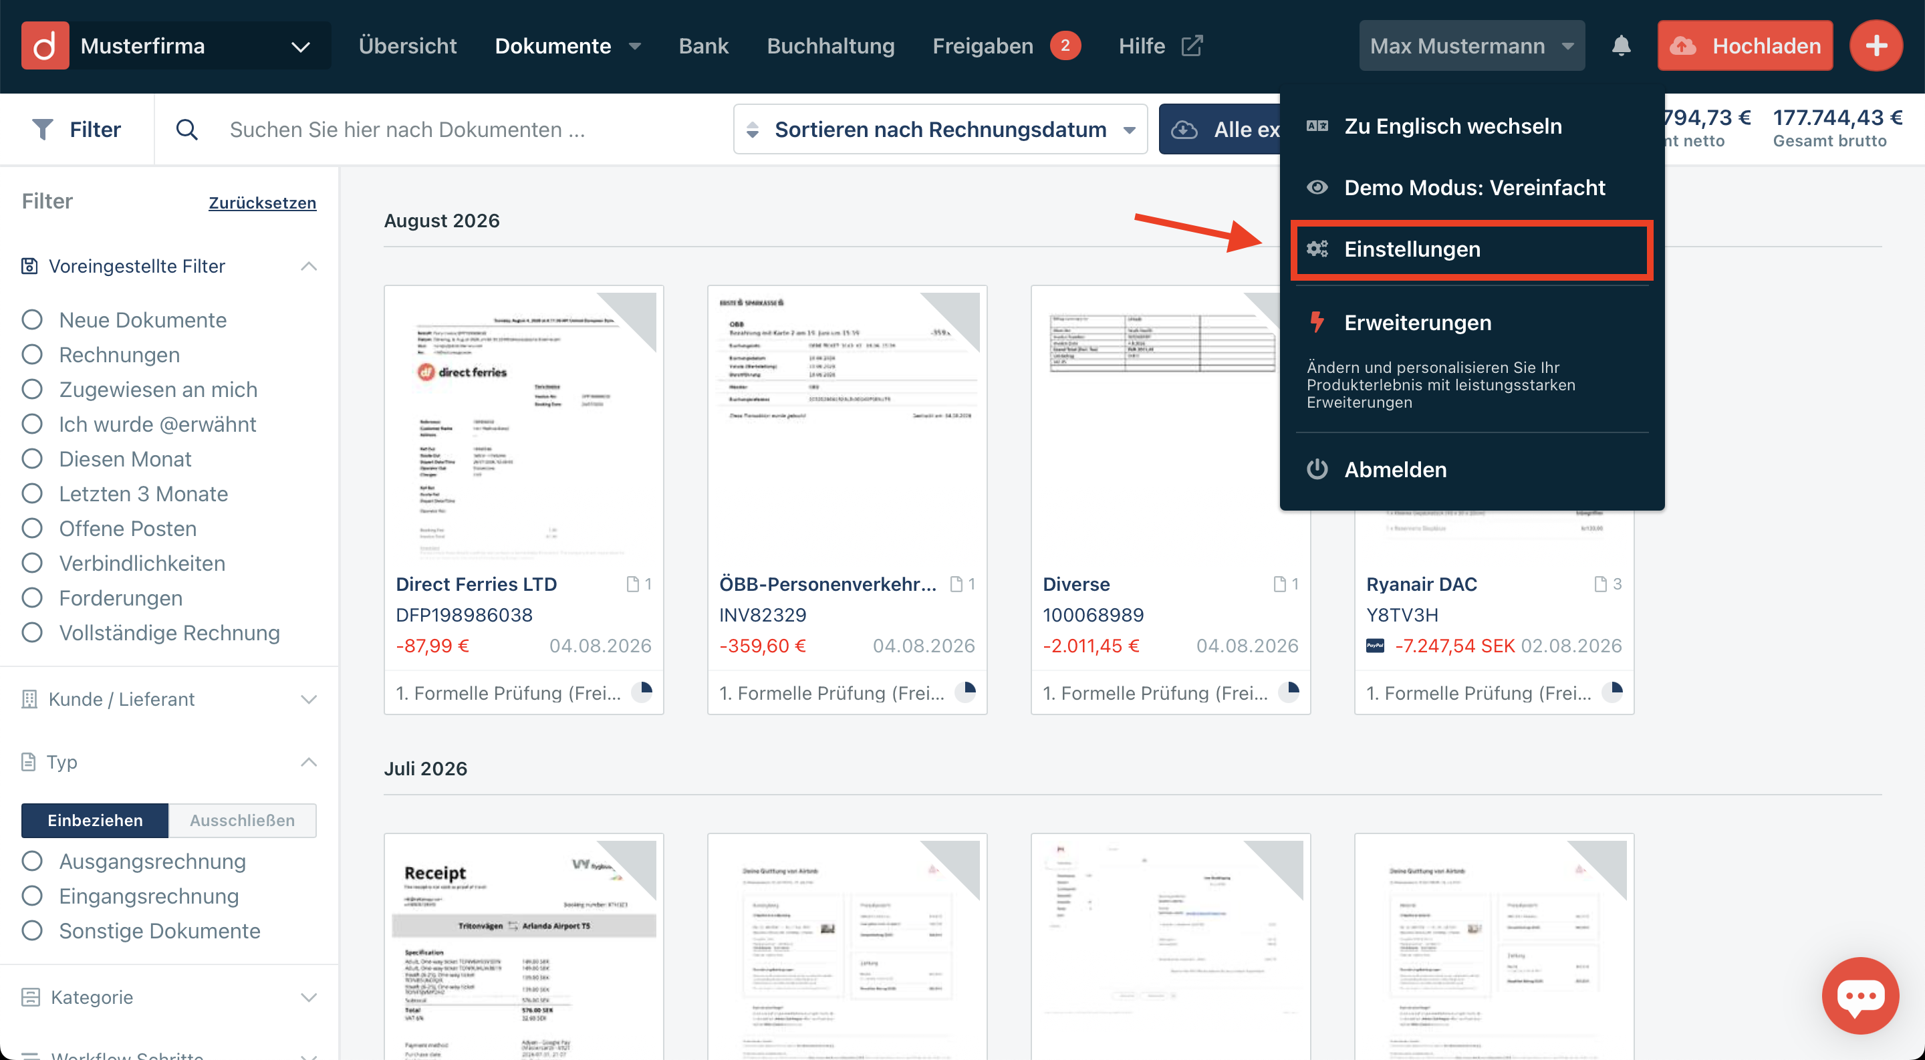
Task: Click page count icon on Ryanair card
Action: (1601, 584)
